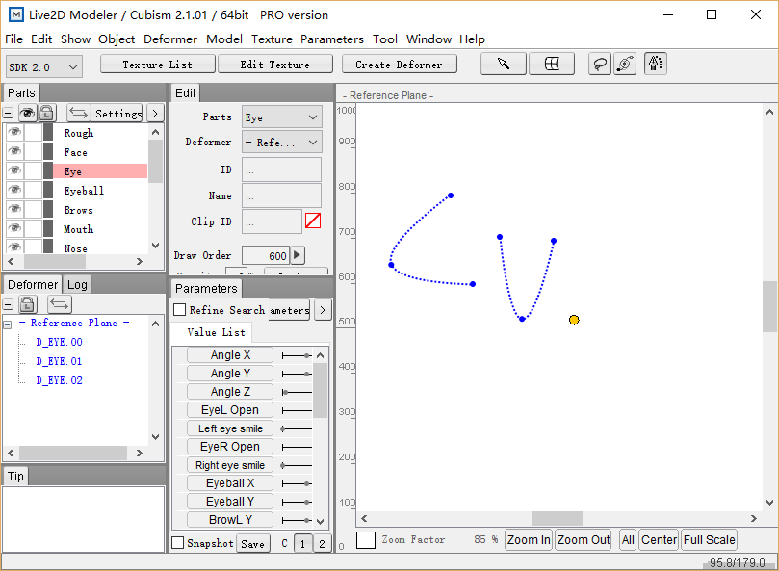Click the hand-shaped tool icon
The image size is (779, 571).
[655, 65]
